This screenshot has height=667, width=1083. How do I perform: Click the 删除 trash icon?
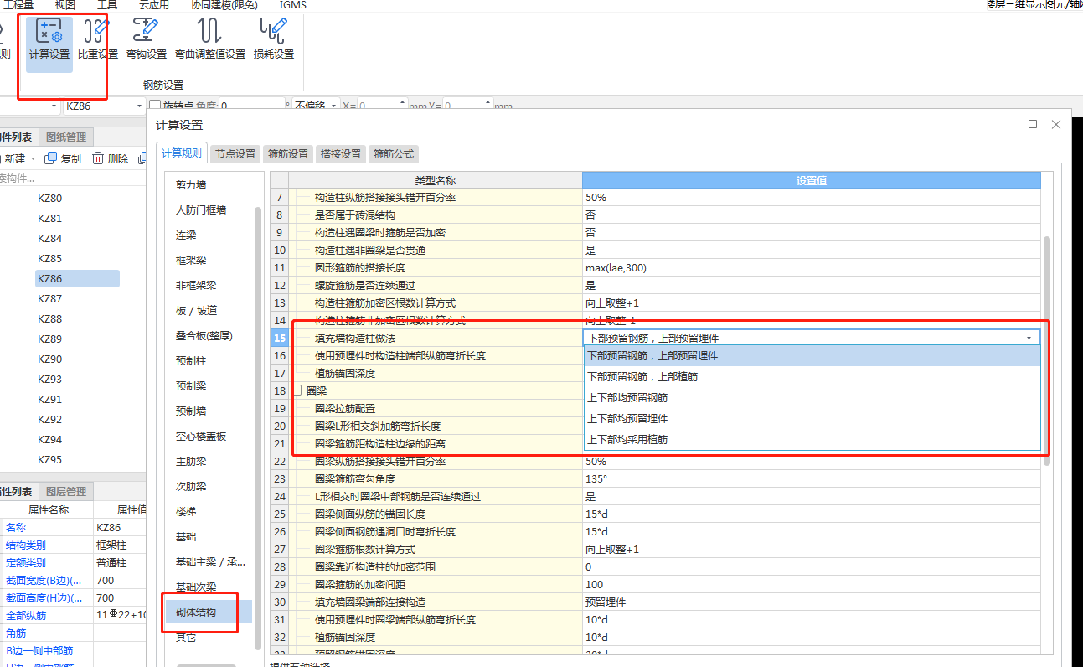(x=98, y=158)
